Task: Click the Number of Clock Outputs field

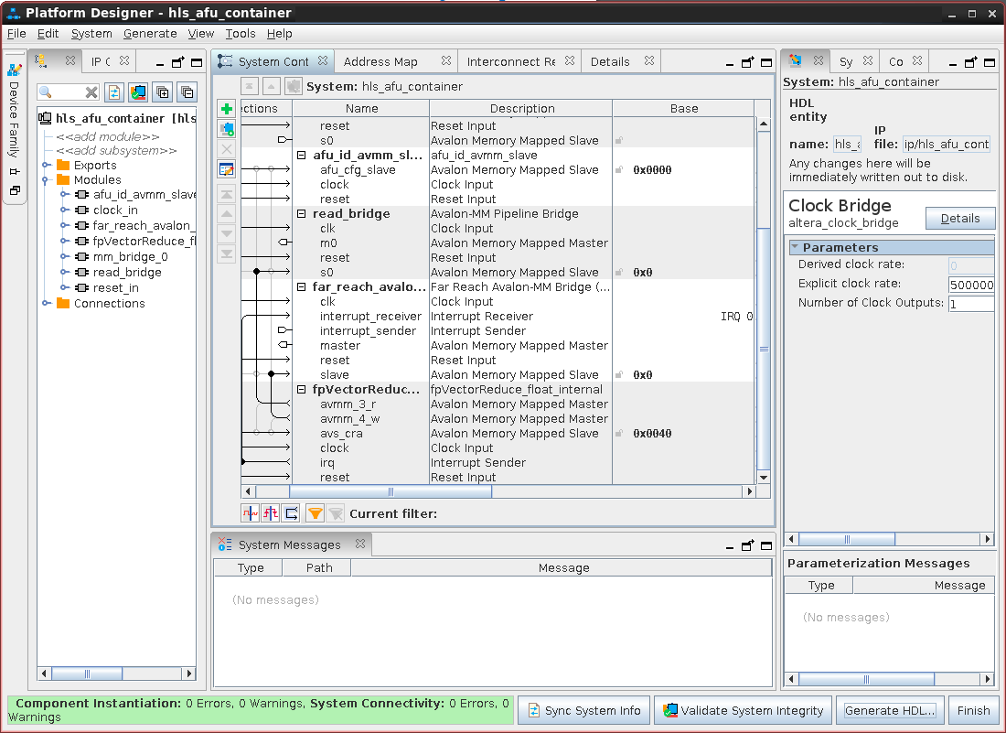Action: click(970, 303)
